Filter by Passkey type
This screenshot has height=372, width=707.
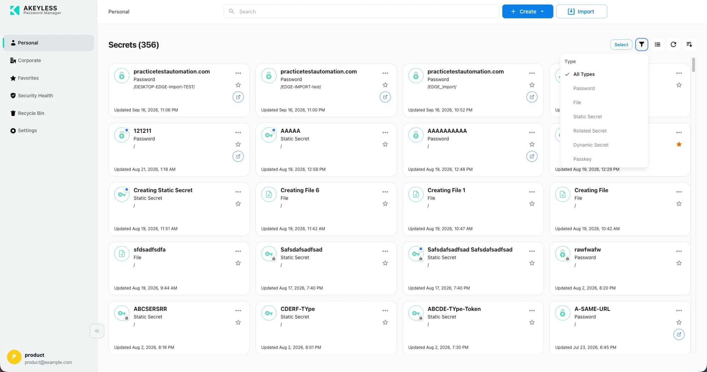click(604, 159)
